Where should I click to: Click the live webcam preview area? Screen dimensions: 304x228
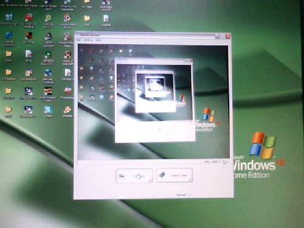(x=154, y=102)
